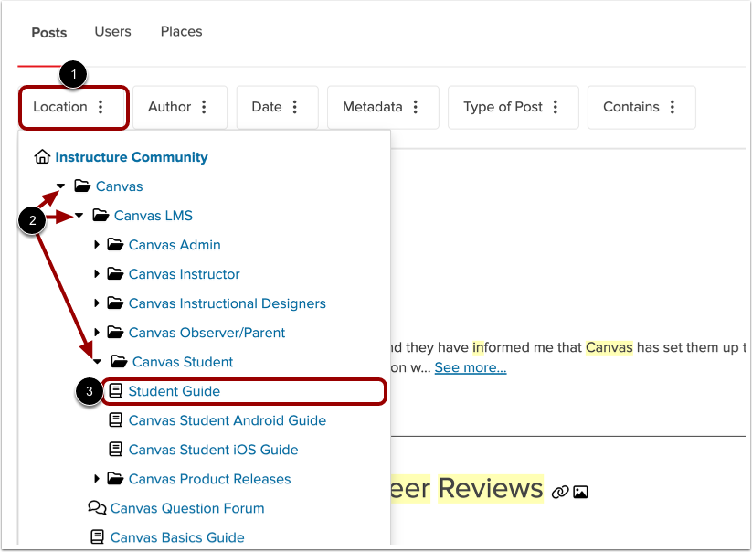Select Canvas LMS in the location tree
The image size is (752, 552).
pyautogui.click(x=154, y=216)
